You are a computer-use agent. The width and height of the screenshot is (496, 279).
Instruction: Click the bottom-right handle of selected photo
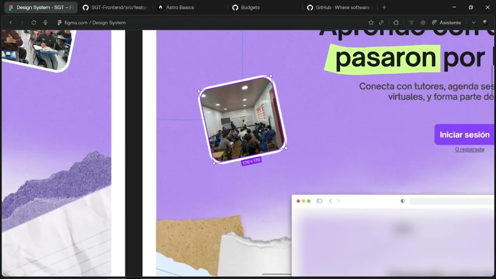(286, 148)
